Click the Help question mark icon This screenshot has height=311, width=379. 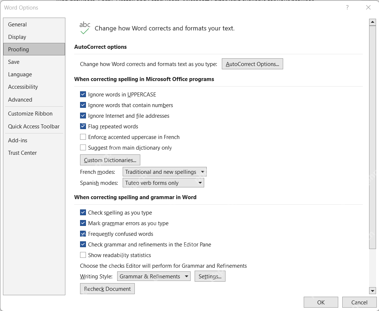347,7
